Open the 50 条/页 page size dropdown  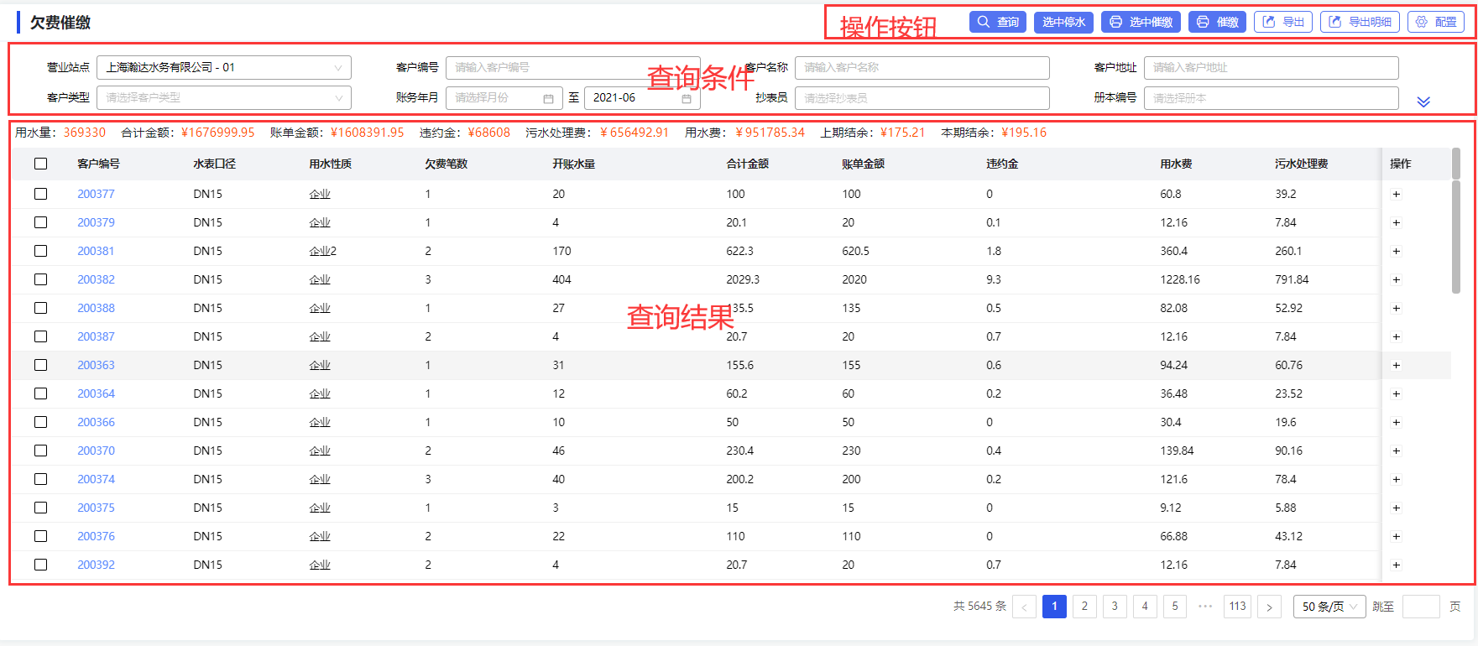tap(1329, 607)
